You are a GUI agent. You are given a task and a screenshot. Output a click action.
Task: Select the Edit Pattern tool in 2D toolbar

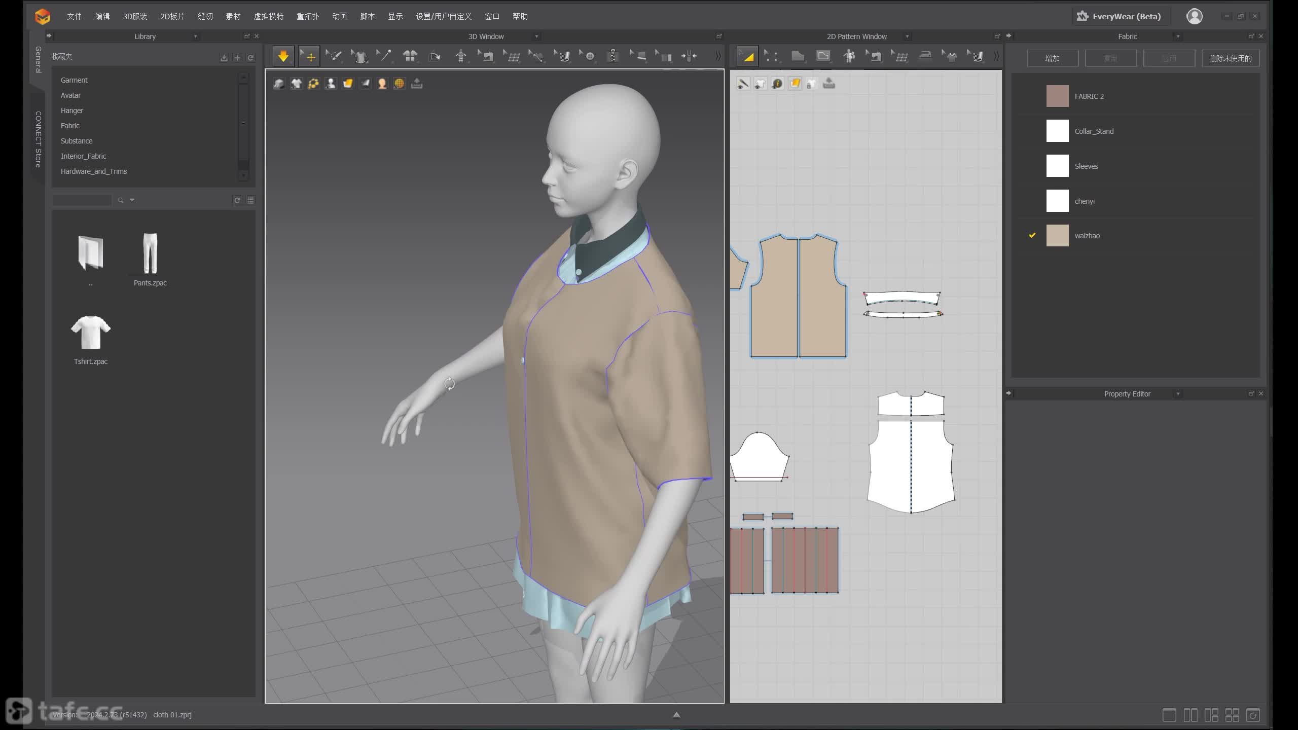click(747, 56)
